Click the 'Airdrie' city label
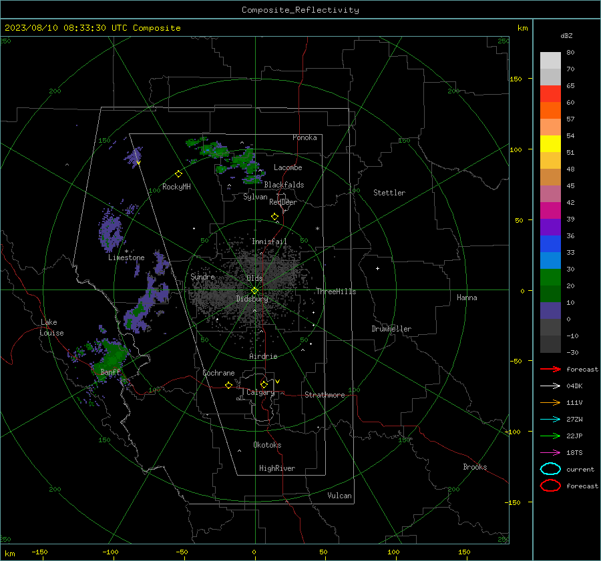The width and height of the screenshot is (601, 561). coord(263,356)
